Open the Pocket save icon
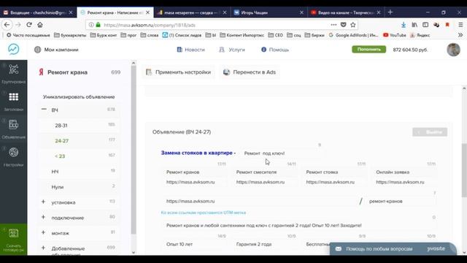This screenshot has height=263, width=467. tap(343, 25)
